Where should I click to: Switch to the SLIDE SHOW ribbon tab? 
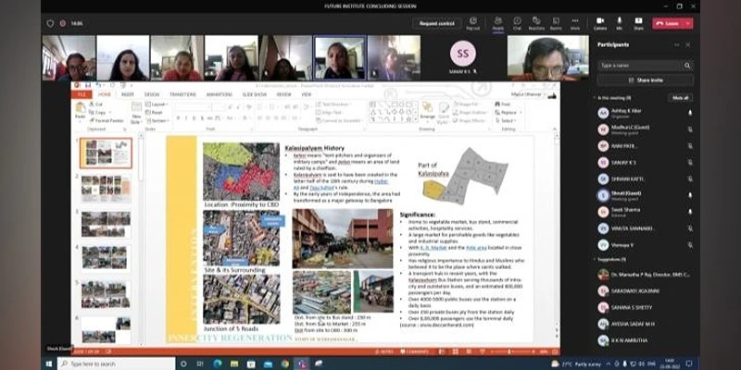(x=254, y=94)
